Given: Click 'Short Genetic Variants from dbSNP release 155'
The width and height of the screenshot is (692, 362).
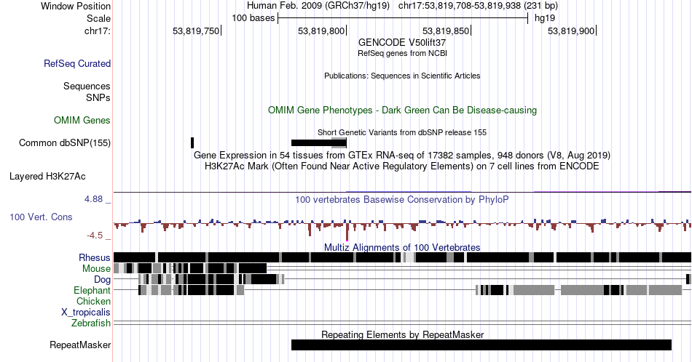Looking at the screenshot, I should (x=402, y=132).
